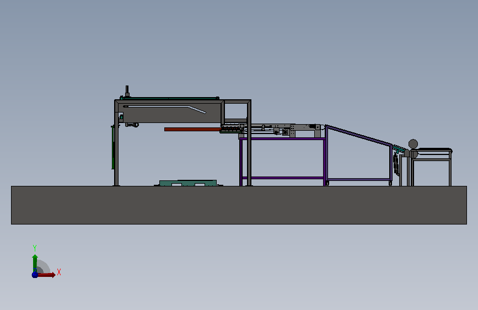
Task: Select the large grey floor base block
Action: (239, 205)
